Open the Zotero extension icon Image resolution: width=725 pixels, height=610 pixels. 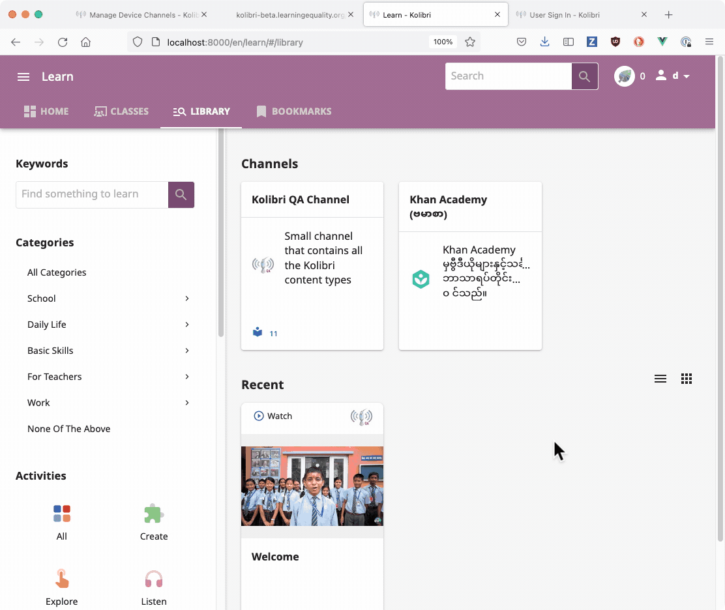592,42
